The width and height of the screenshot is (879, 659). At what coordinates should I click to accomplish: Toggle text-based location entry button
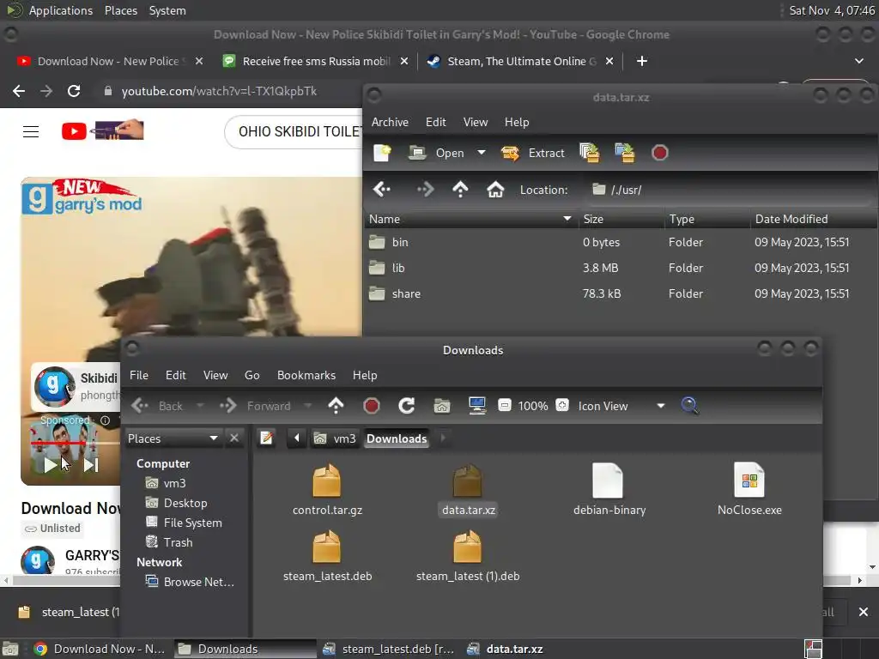(267, 438)
